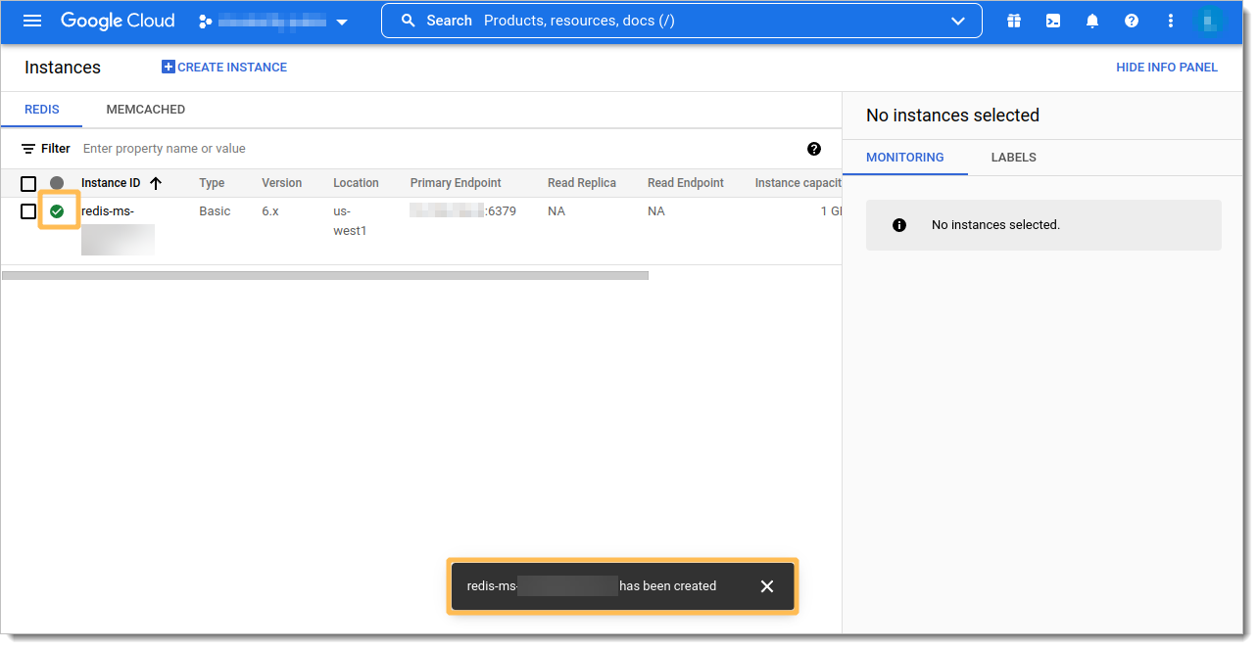Activate Cloud Shell terminal icon
The height and width of the screenshot is (649, 1258).
(1053, 21)
